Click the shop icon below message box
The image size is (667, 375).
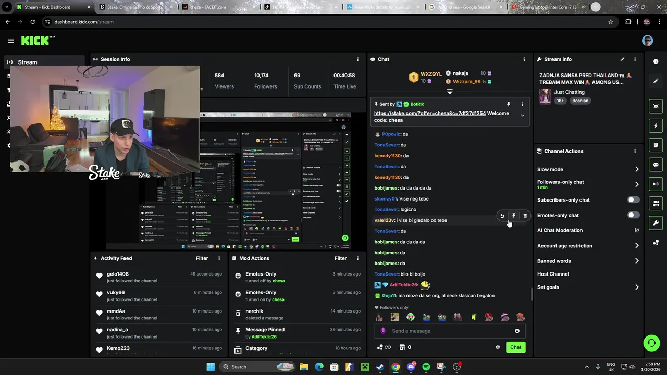pos(402,347)
